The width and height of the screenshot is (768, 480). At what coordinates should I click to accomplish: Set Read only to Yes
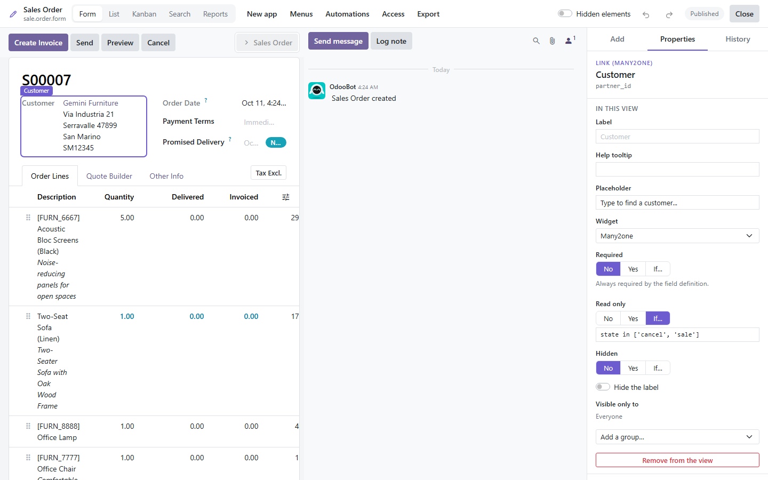[x=633, y=318]
